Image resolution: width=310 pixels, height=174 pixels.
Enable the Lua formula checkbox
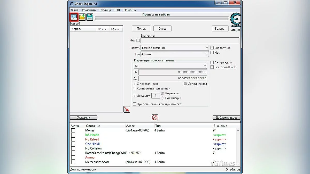point(212,48)
